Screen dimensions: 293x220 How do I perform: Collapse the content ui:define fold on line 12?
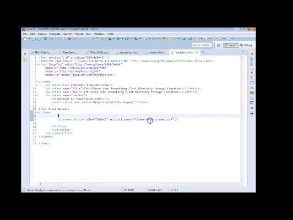[37, 95]
